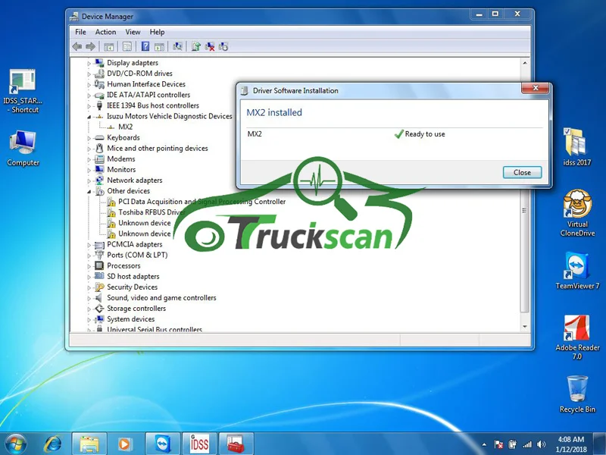Select idss 2017 folder icon
This screenshot has height=455, width=606.
(x=576, y=147)
